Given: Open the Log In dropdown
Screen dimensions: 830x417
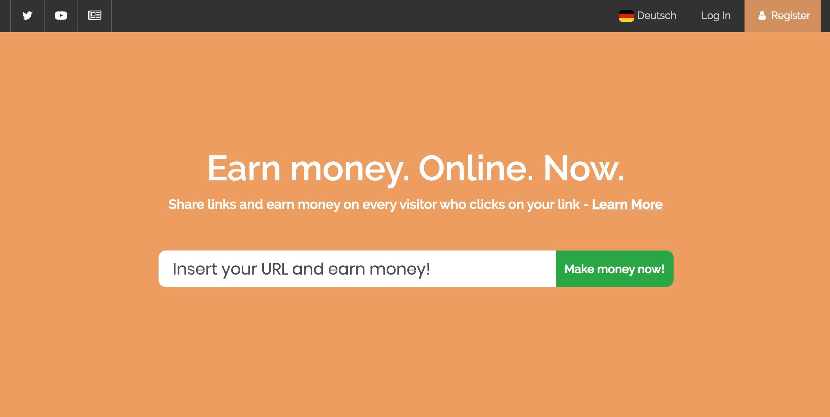Looking at the screenshot, I should coord(716,15).
